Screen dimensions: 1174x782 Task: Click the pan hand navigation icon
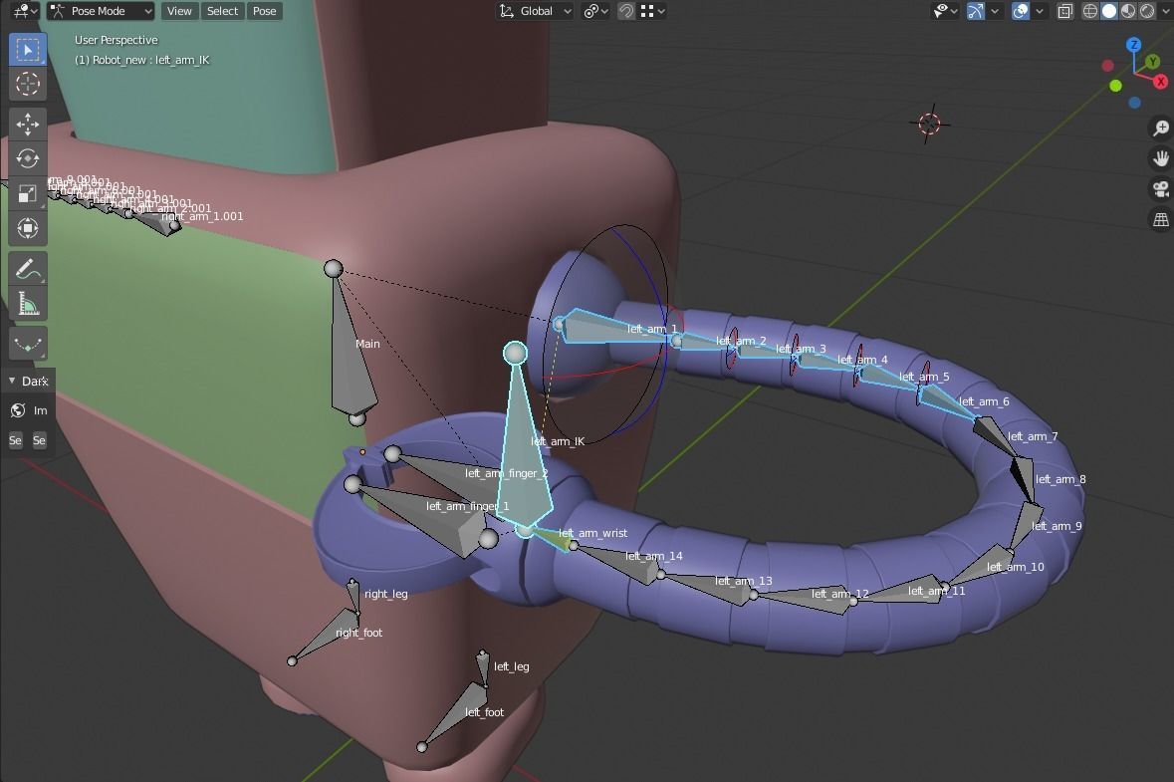[1160, 158]
